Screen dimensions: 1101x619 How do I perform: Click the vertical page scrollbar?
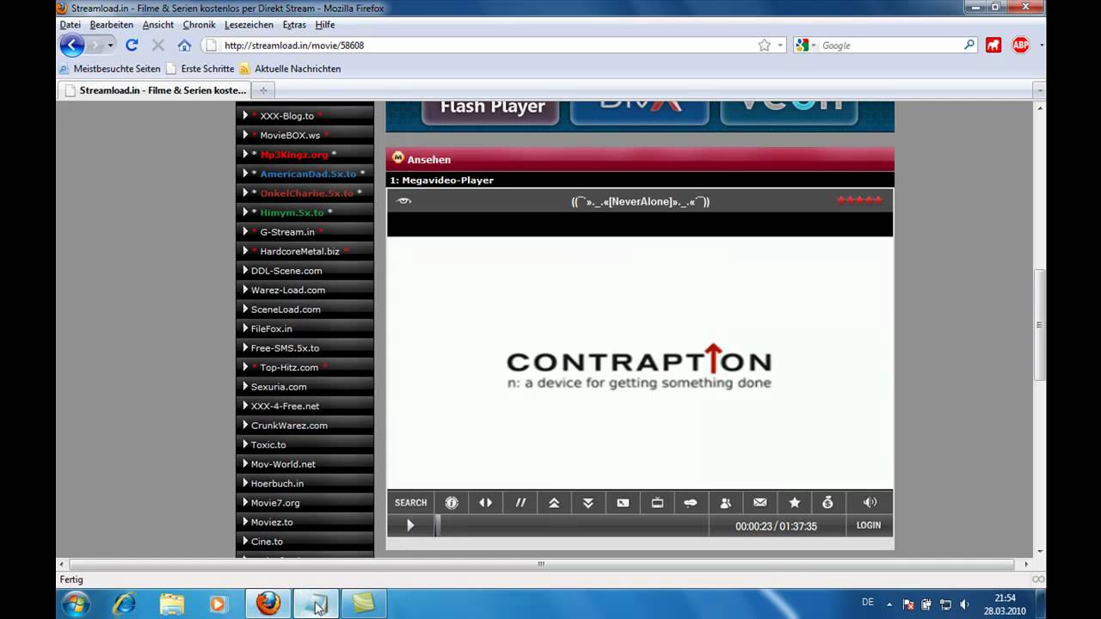click(x=1039, y=325)
